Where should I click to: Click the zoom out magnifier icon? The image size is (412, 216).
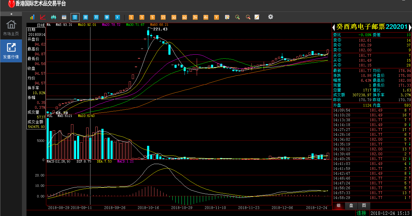[x=248, y=17]
